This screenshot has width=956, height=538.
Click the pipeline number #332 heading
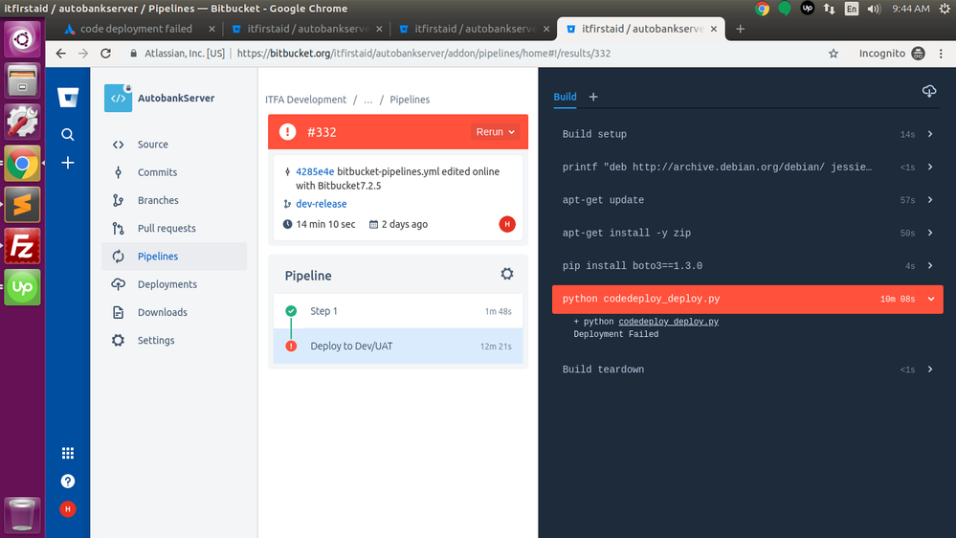(322, 132)
